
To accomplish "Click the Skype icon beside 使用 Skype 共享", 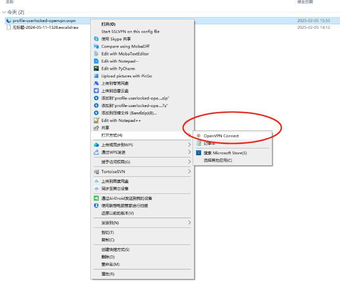I will [x=96, y=39].
